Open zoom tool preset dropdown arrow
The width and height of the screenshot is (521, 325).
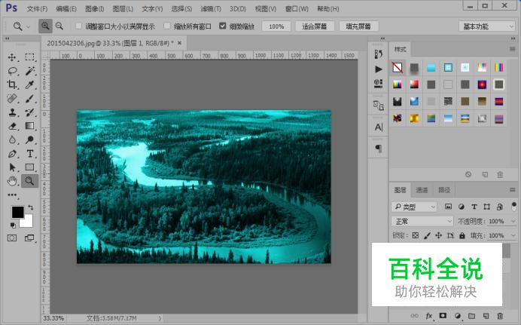tap(29, 26)
